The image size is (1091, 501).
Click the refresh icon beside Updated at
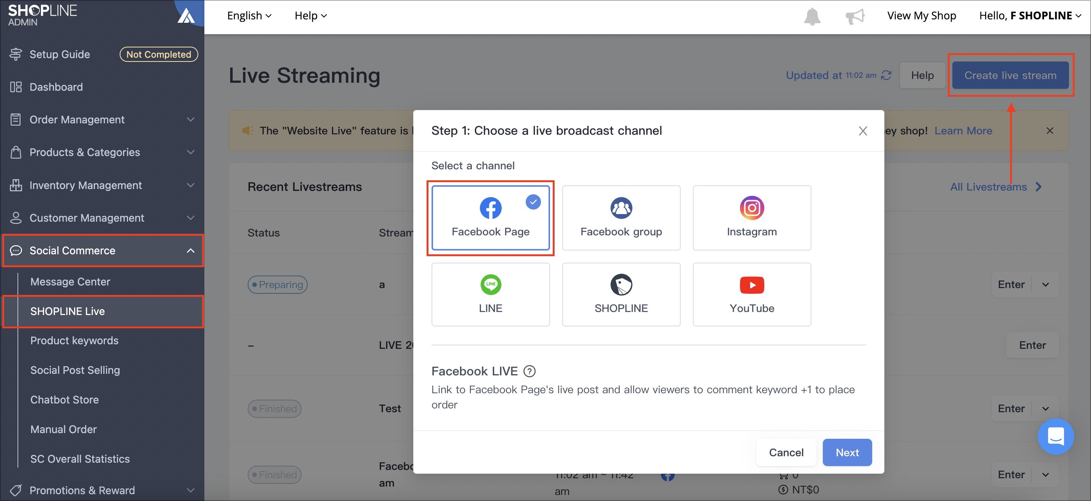[886, 75]
